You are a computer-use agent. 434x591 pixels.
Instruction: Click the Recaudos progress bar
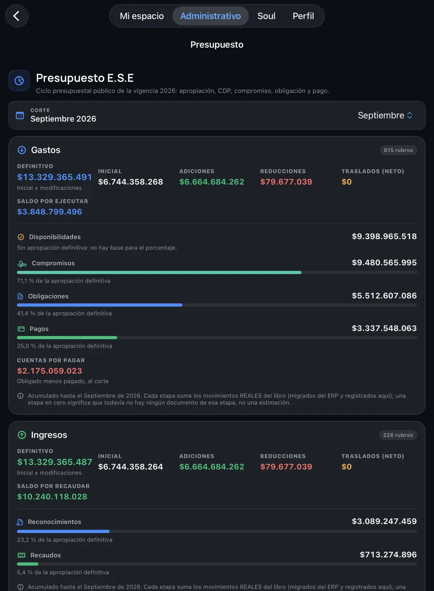click(217, 564)
